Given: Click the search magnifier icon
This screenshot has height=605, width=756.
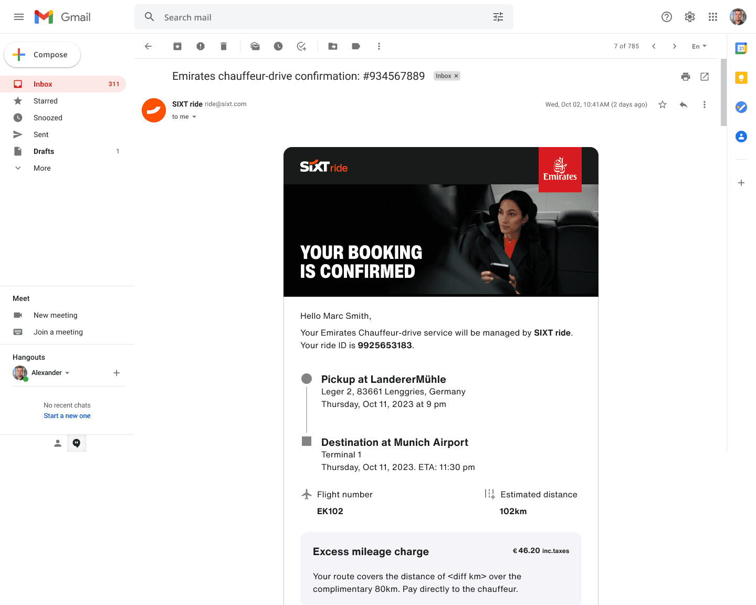Looking at the screenshot, I should pos(149,17).
